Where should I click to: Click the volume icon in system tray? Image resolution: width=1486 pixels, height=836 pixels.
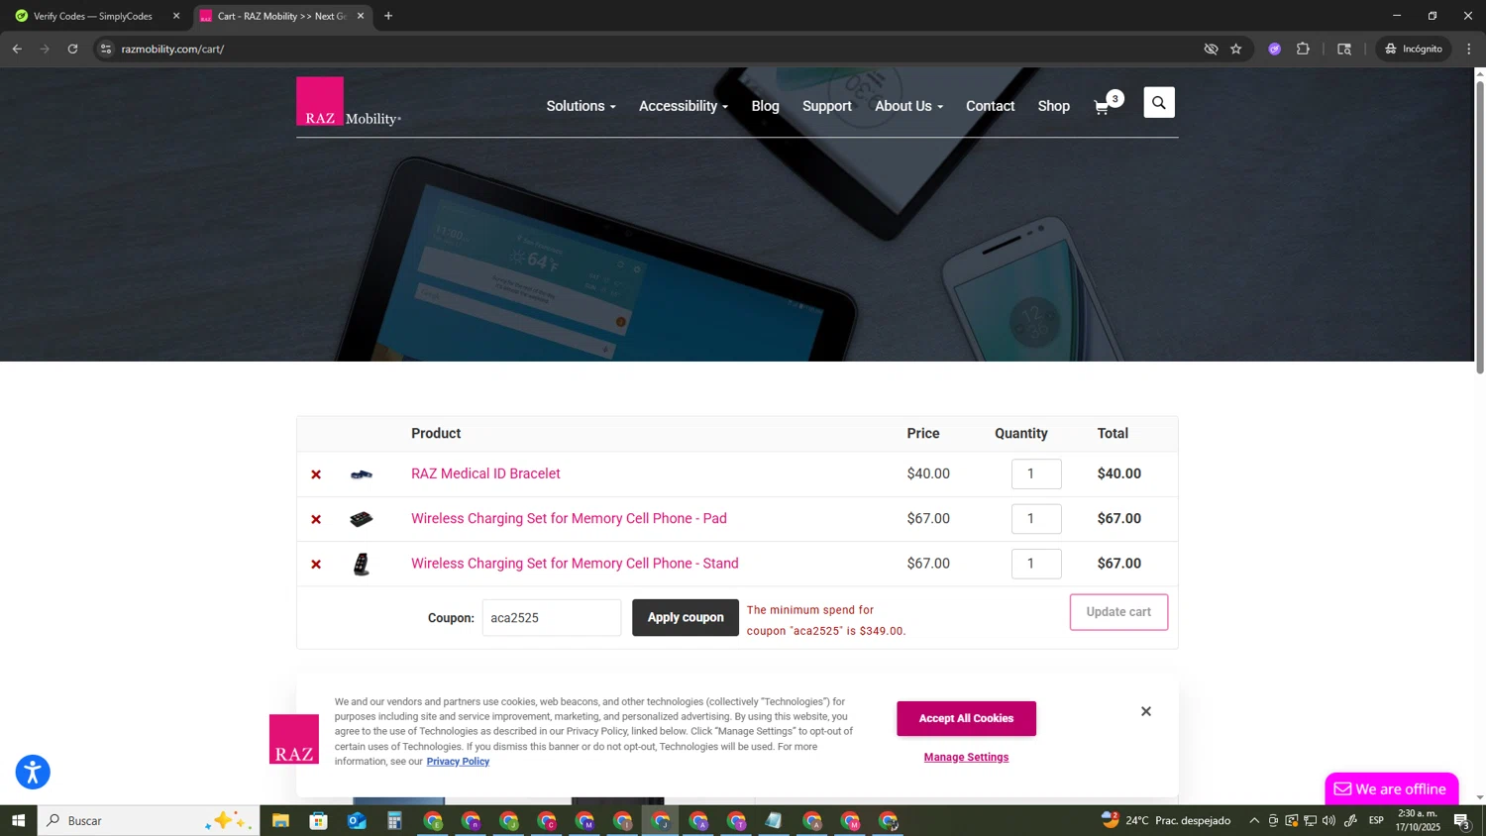click(1329, 820)
